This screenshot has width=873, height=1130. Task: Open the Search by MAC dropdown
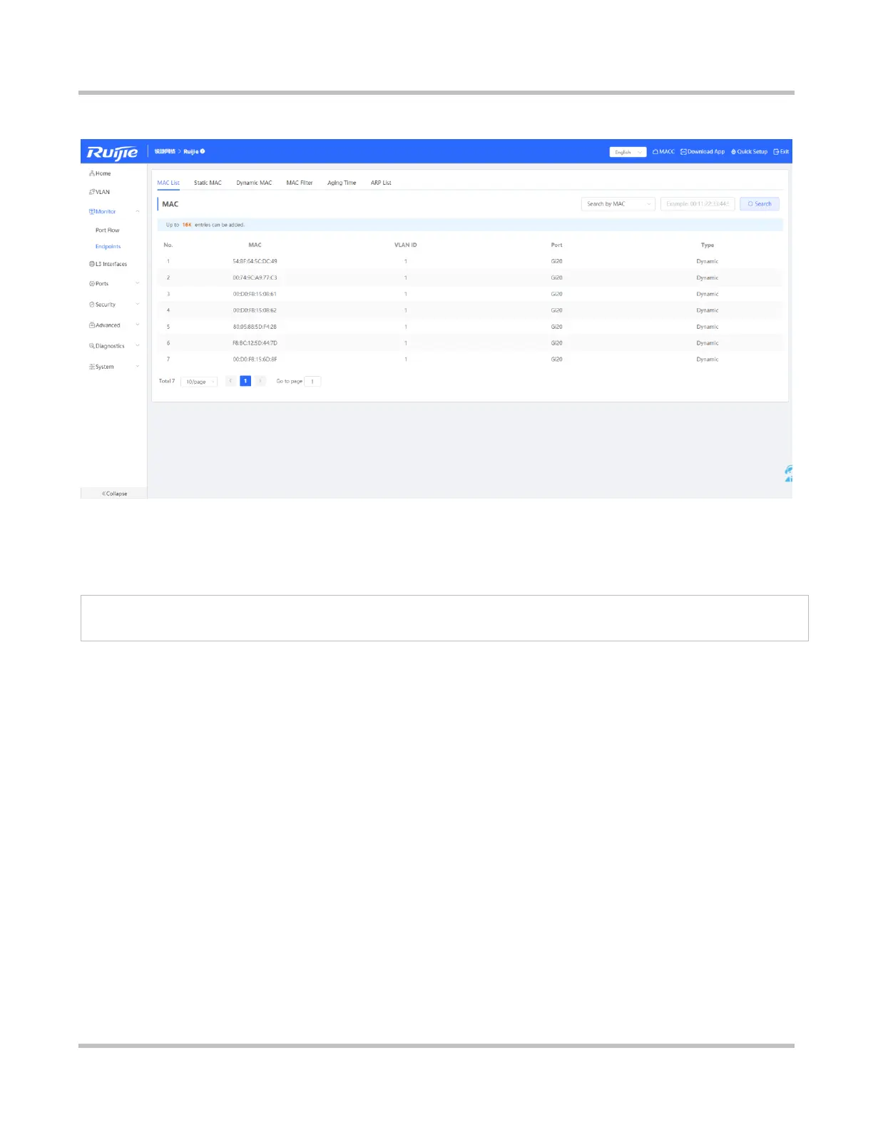click(x=618, y=204)
